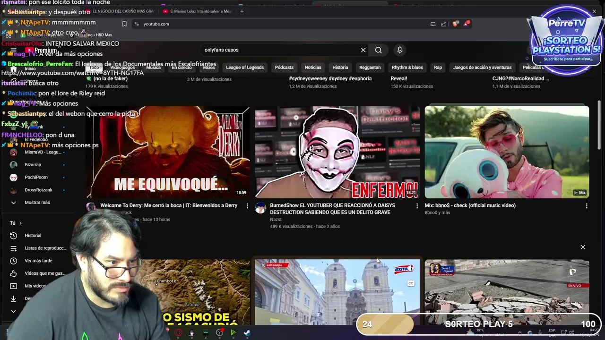Viewport: 605px width, 340px height.
Task: Open the YouTube hamburger guide menu
Action: pos(14,50)
